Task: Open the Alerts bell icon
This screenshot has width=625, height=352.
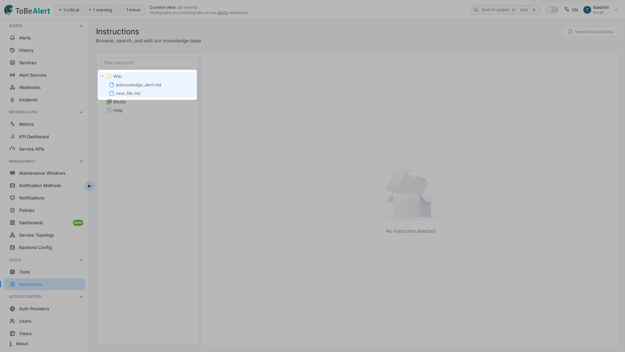Action: click(x=12, y=38)
